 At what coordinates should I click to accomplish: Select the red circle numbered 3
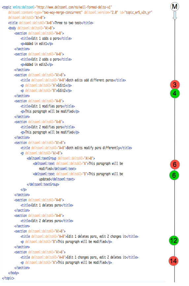175,85
